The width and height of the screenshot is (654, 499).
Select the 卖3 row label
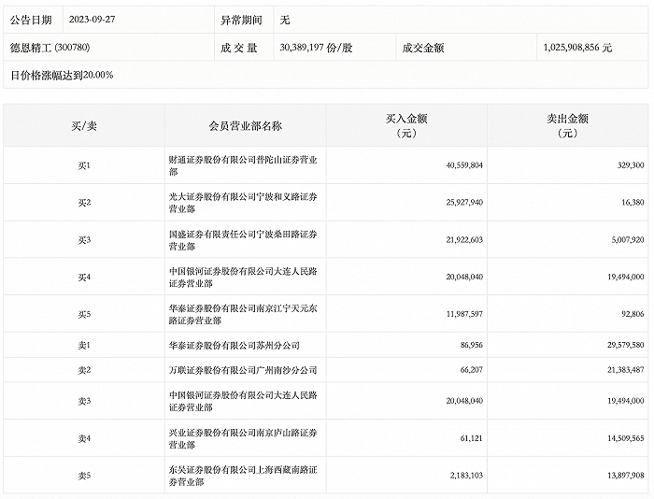pyautogui.click(x=84, y=402)
